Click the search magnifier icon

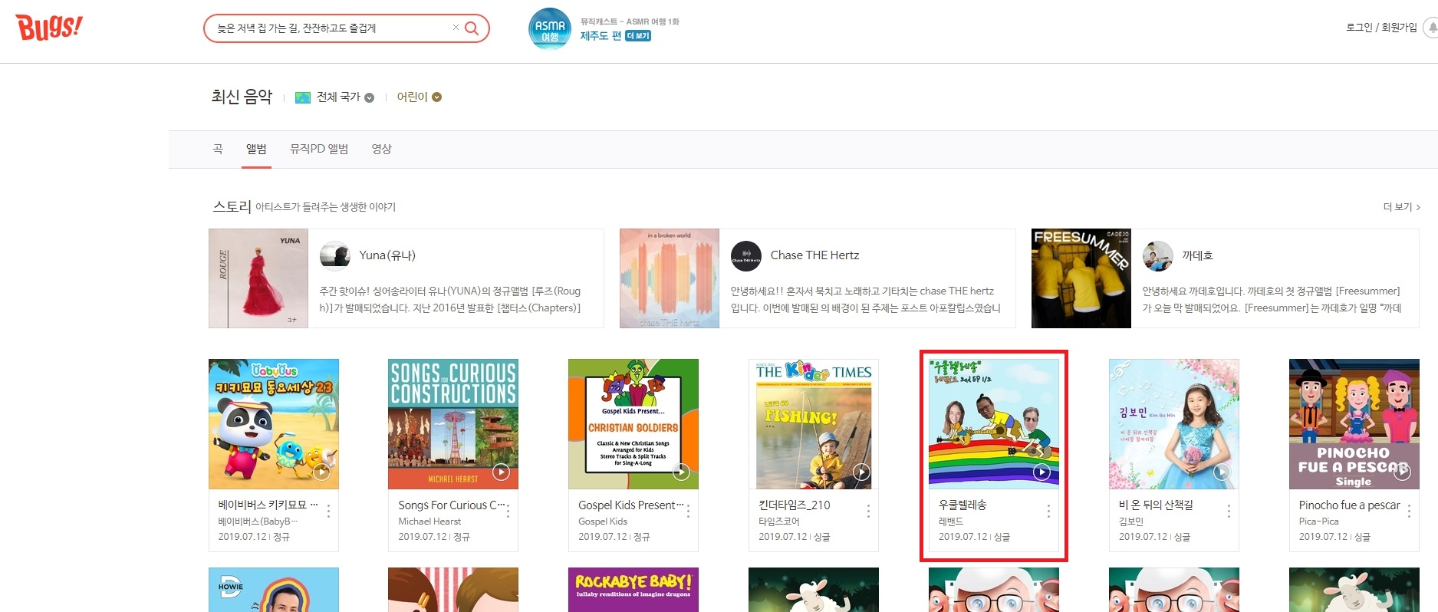click(x=472, y=28)
